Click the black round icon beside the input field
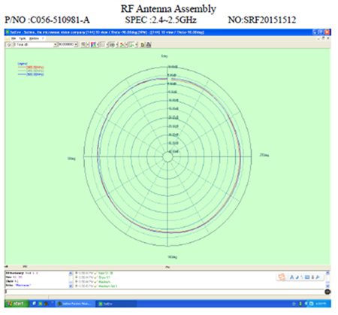338x315 pixels. 327,292
